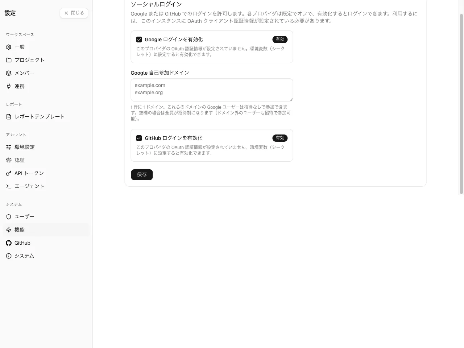The width and height of the screenshot is (464, 348).
Task: Toggle the Google ログインを有効化 checkbox
Action: (x=139, y=40)
